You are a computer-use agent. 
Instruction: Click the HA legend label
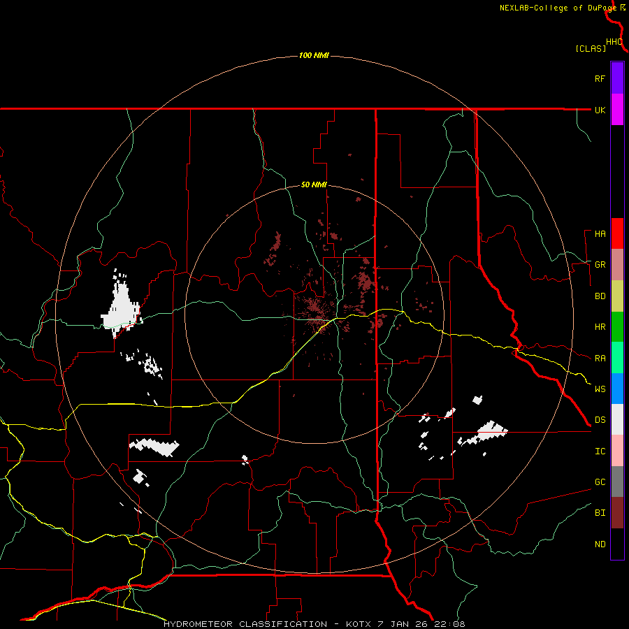[x=600, y=234]
